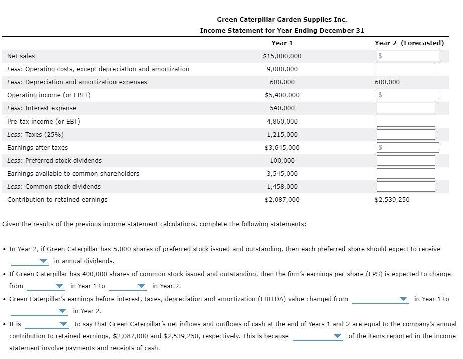
Task: Click the Pre-tax income (EBT) Year 2 field
Action: coord(405,121)
